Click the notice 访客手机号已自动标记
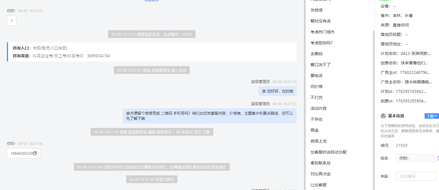Screen dimensions: 439x190 [x=152, y=167]
